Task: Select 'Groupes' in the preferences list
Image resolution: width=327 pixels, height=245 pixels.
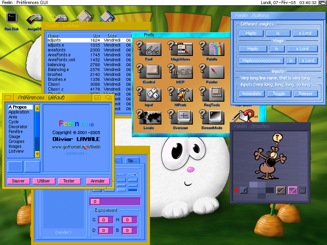Action: coord(20,141)
